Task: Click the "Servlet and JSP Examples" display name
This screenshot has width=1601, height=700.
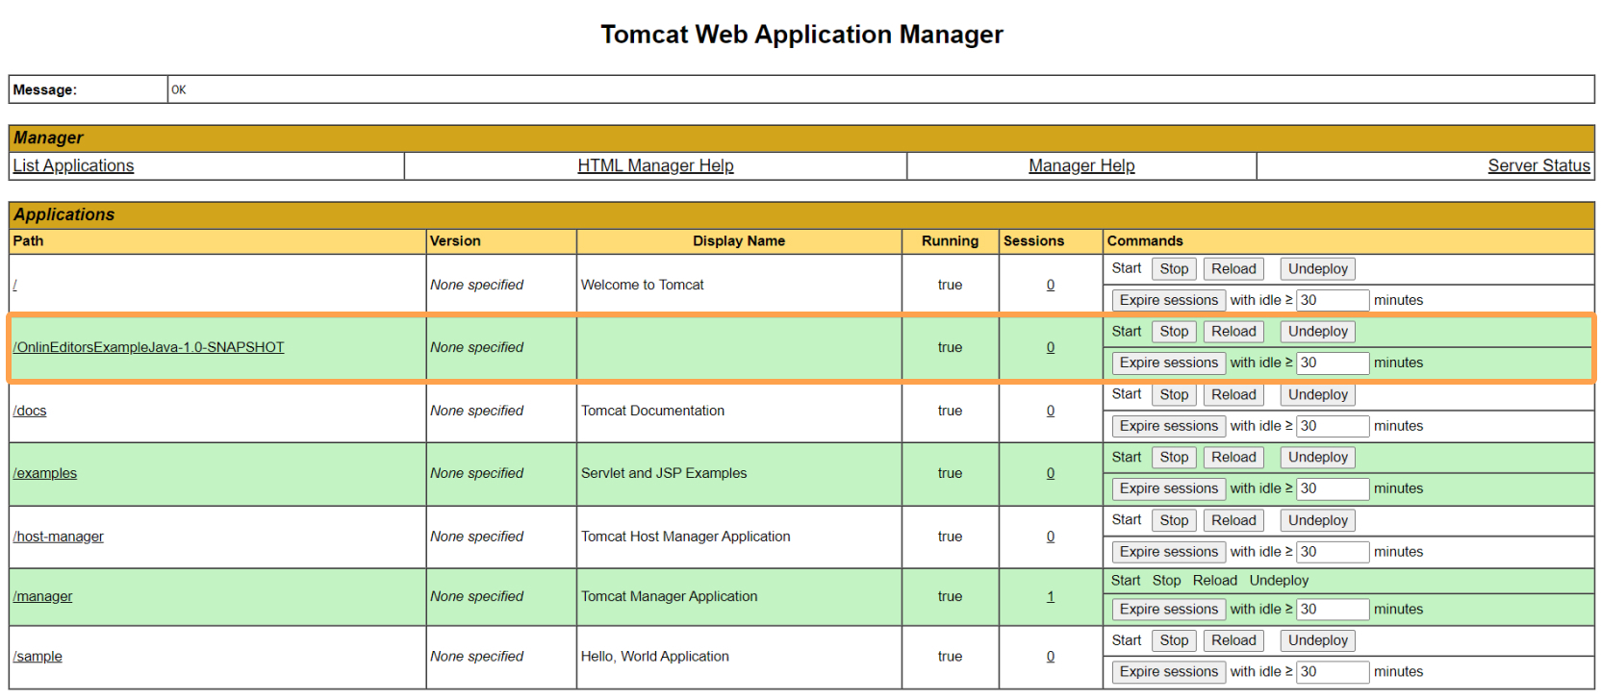Action: click(x=664, y=473)
